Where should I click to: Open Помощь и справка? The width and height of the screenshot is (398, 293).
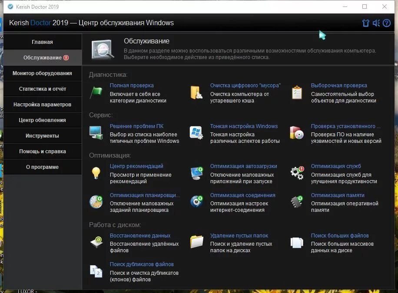pos(43,151)
